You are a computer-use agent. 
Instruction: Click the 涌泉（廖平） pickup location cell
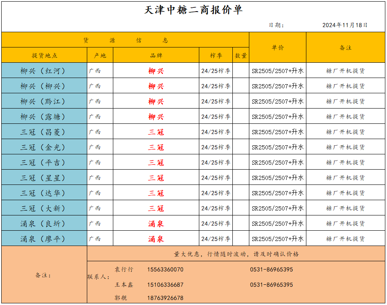[x=43, y=239]
